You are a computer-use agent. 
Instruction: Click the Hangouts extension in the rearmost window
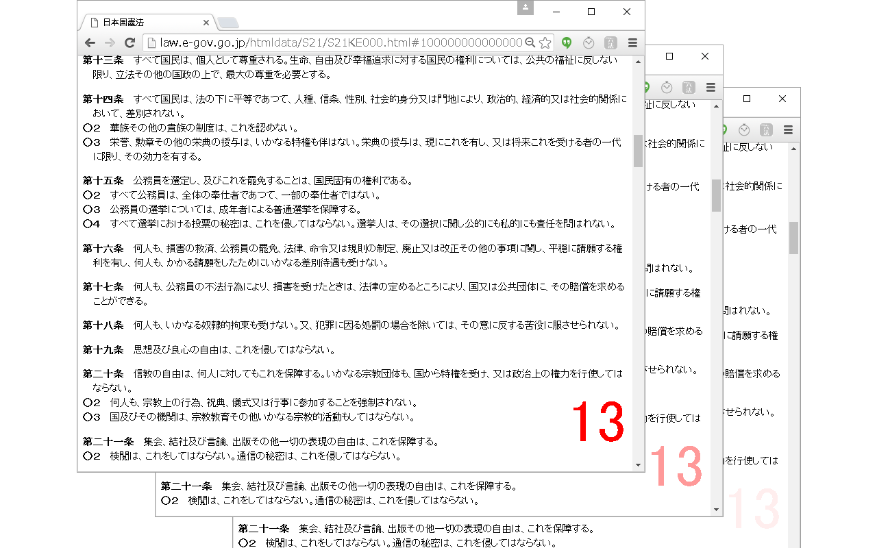[x=724, y=129]
